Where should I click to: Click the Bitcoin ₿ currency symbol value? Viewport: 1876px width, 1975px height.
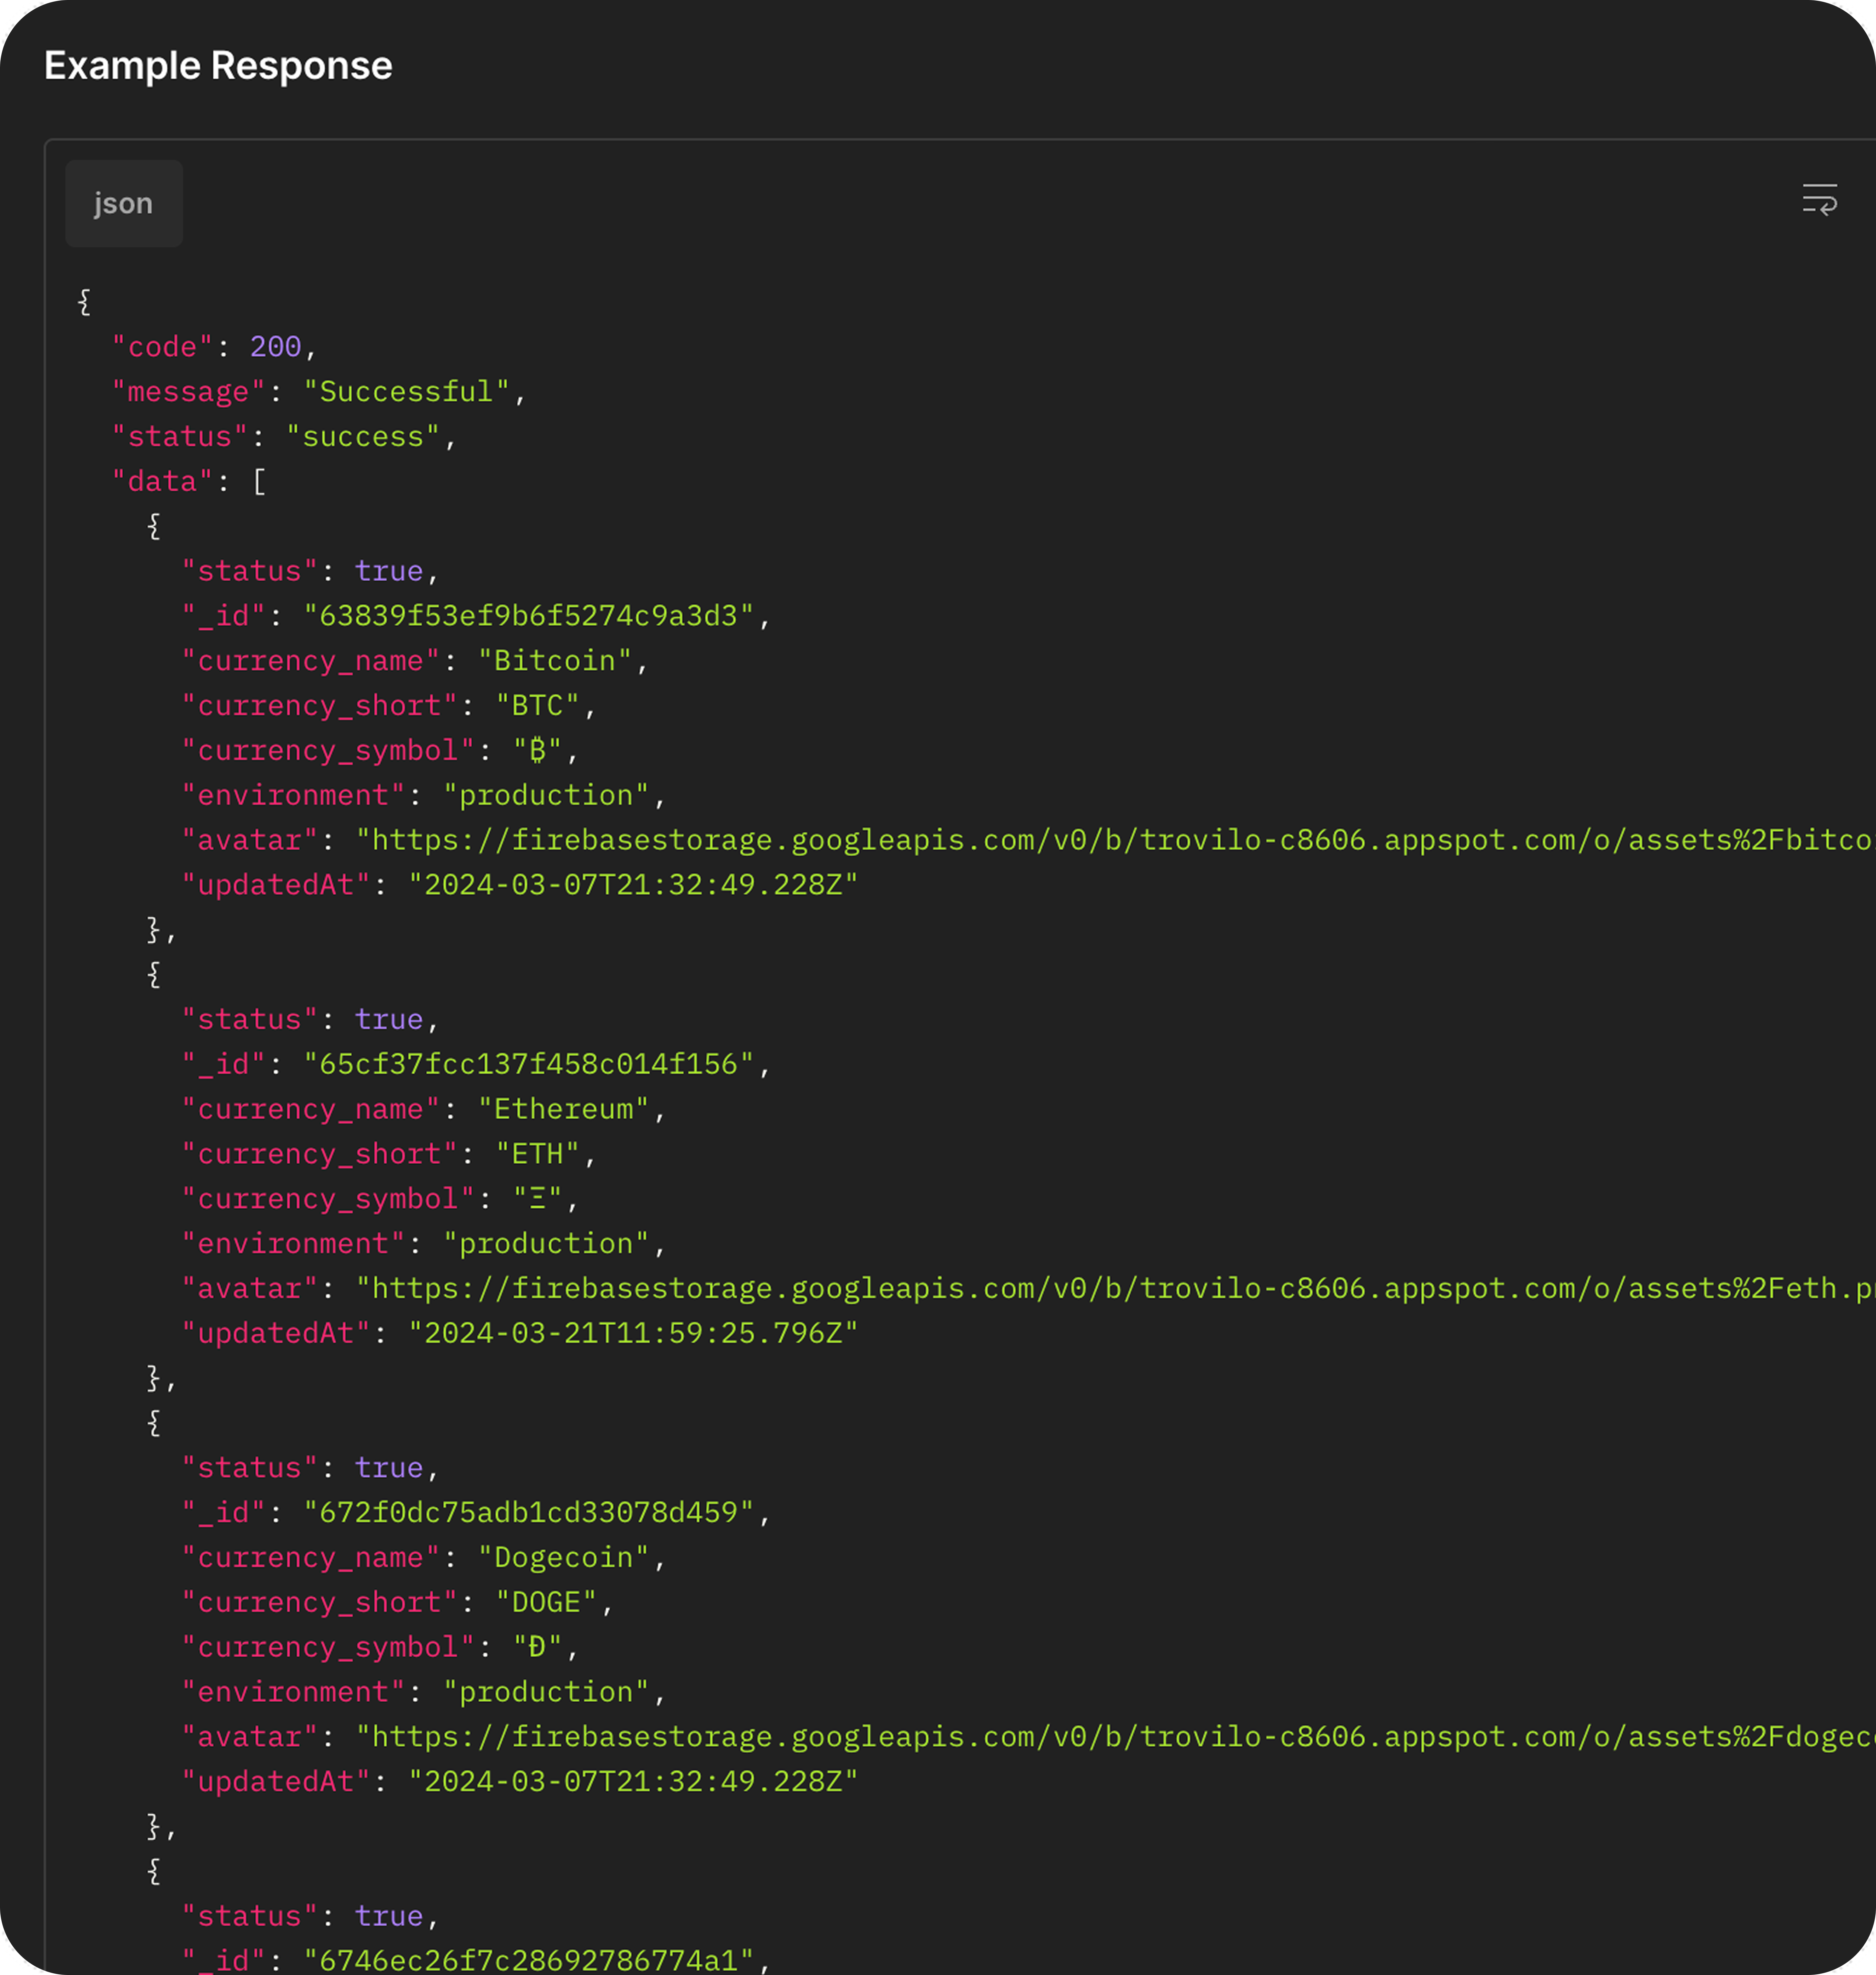pos(538,750)
